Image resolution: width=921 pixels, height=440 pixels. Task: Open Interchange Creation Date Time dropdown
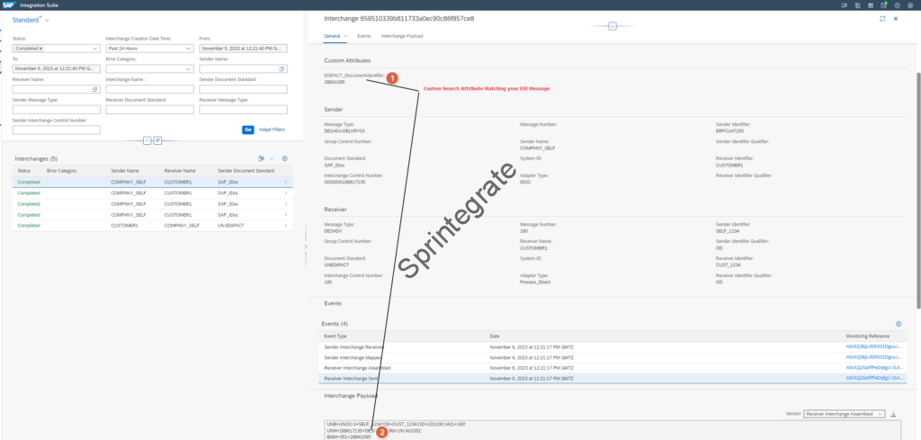coord(188,48)
